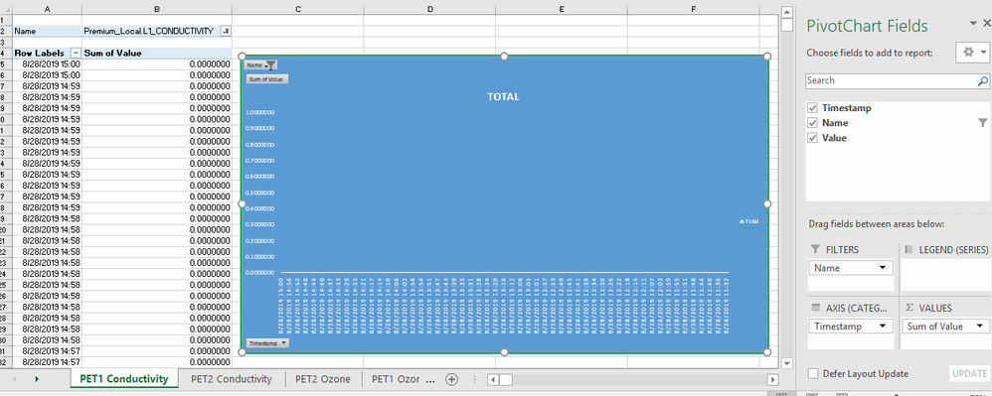Screen dimensions: 992x396
Task: Click previous sheet navigation arrow
Action: tap(15, 379)
